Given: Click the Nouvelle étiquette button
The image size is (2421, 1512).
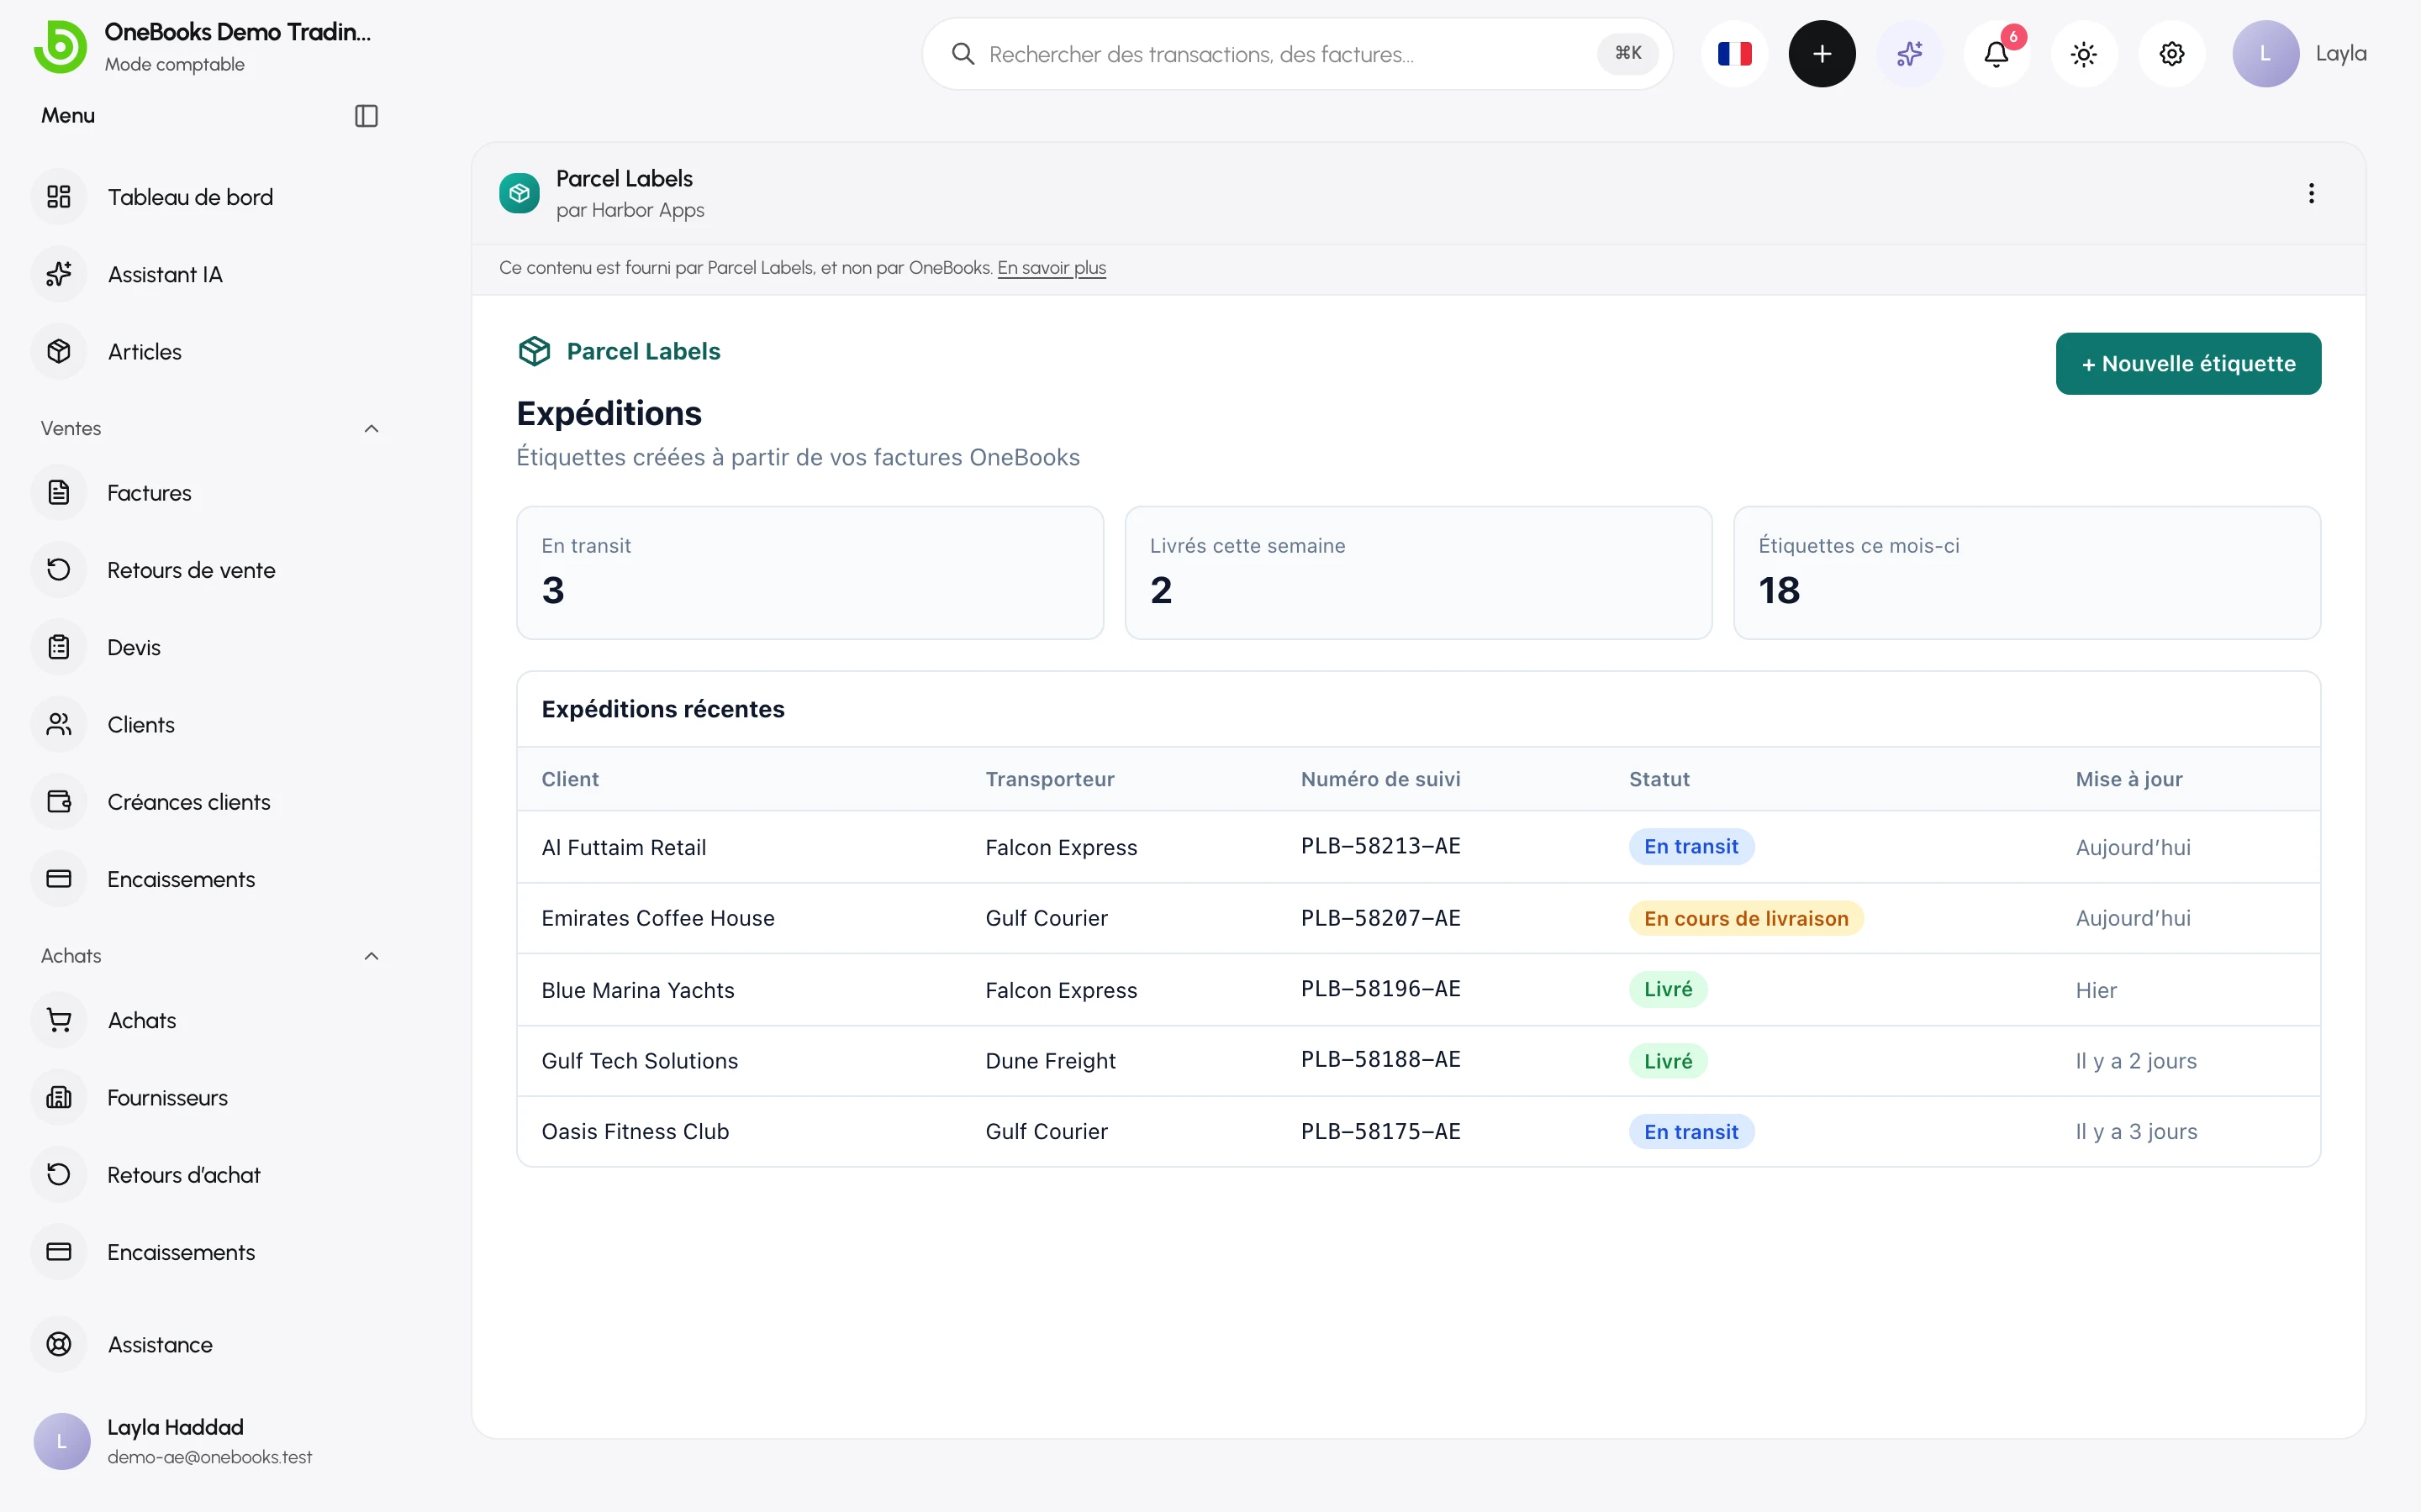Looking at the screenshot, I should [2188, 364].
